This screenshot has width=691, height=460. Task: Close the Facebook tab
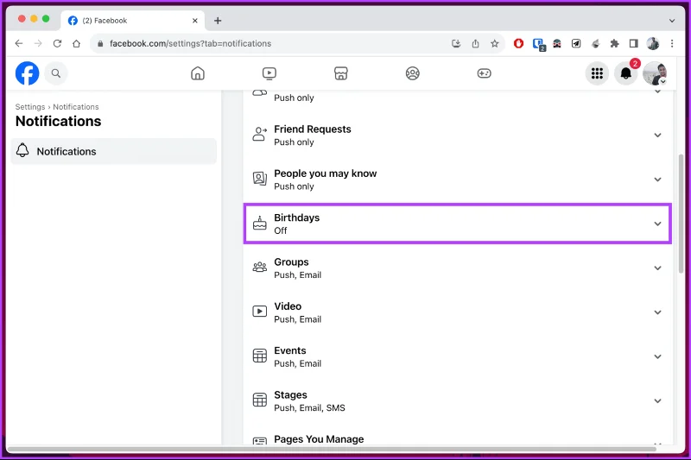coord(195,21)
